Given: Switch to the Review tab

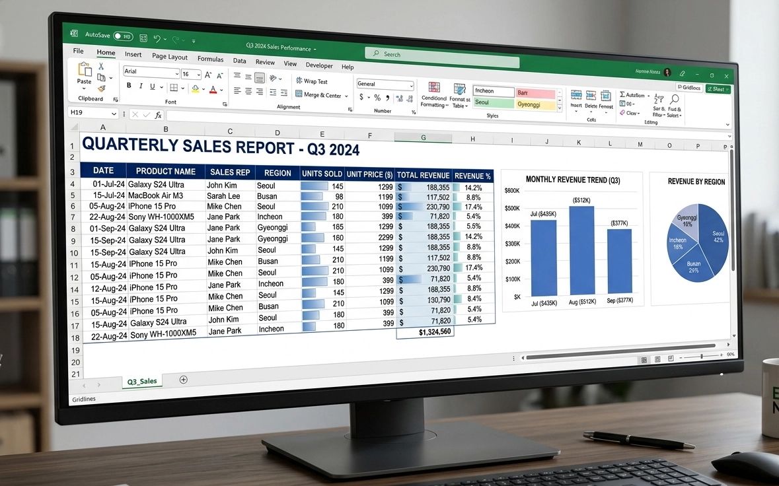Looking at the screenshot, I should click(x=265, y=62).
